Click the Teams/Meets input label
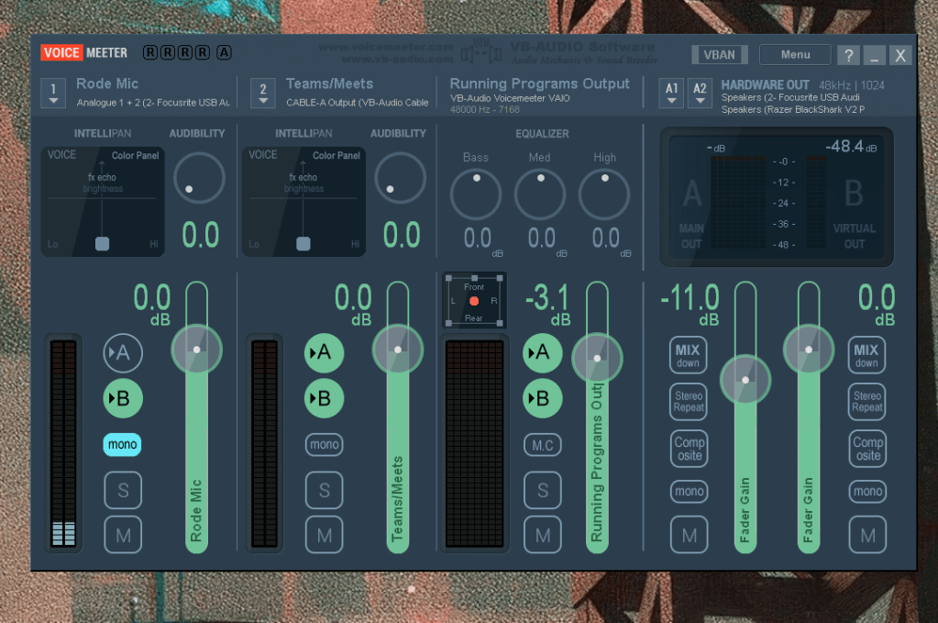The width and height of the screenshot is (938, 623). click(x=329, y=83)
